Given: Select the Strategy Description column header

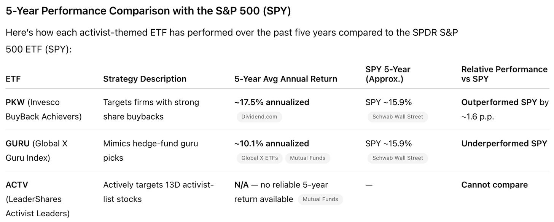Looking at the screenshot, I should click(x=145, y=79).
